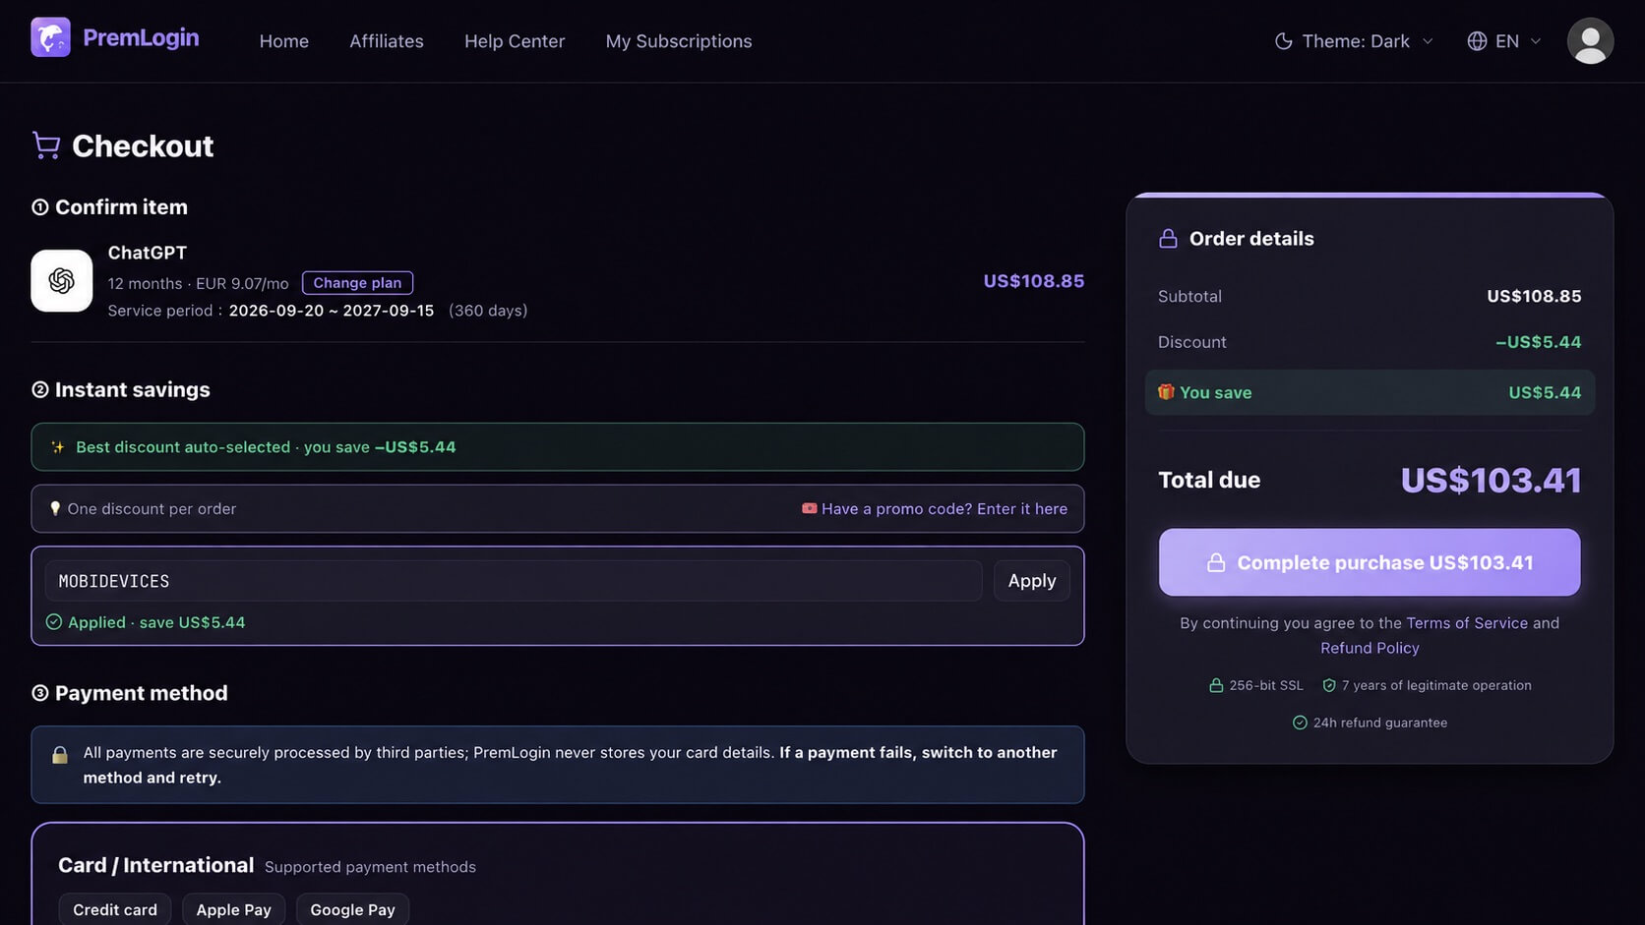Open the Theme: Dark dropdown

tap(1354, 41)
